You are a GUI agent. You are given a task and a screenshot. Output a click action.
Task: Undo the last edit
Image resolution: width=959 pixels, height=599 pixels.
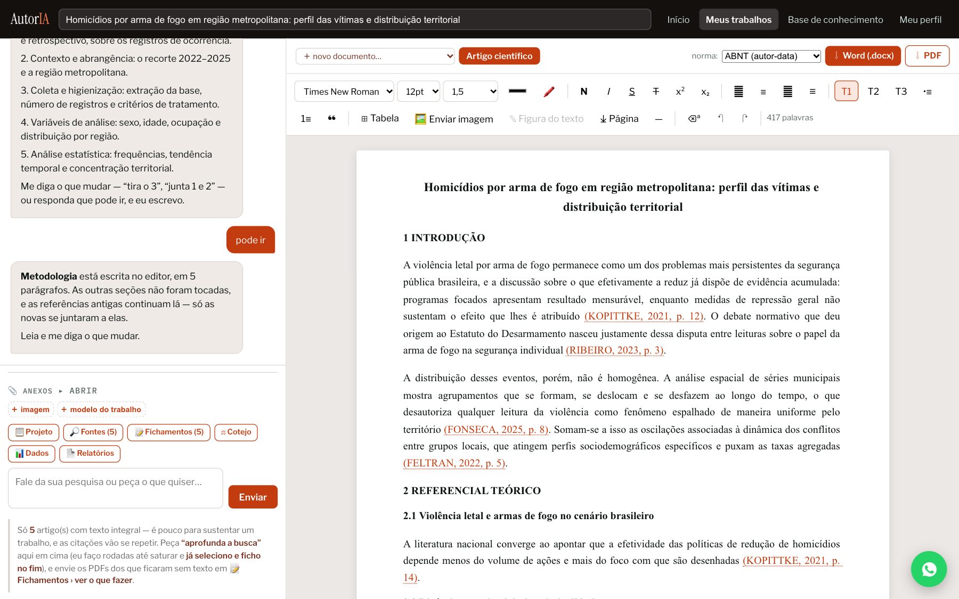click(x=720, y=118)
